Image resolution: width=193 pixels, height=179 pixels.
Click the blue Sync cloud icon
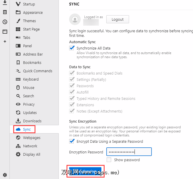point(18,130)
